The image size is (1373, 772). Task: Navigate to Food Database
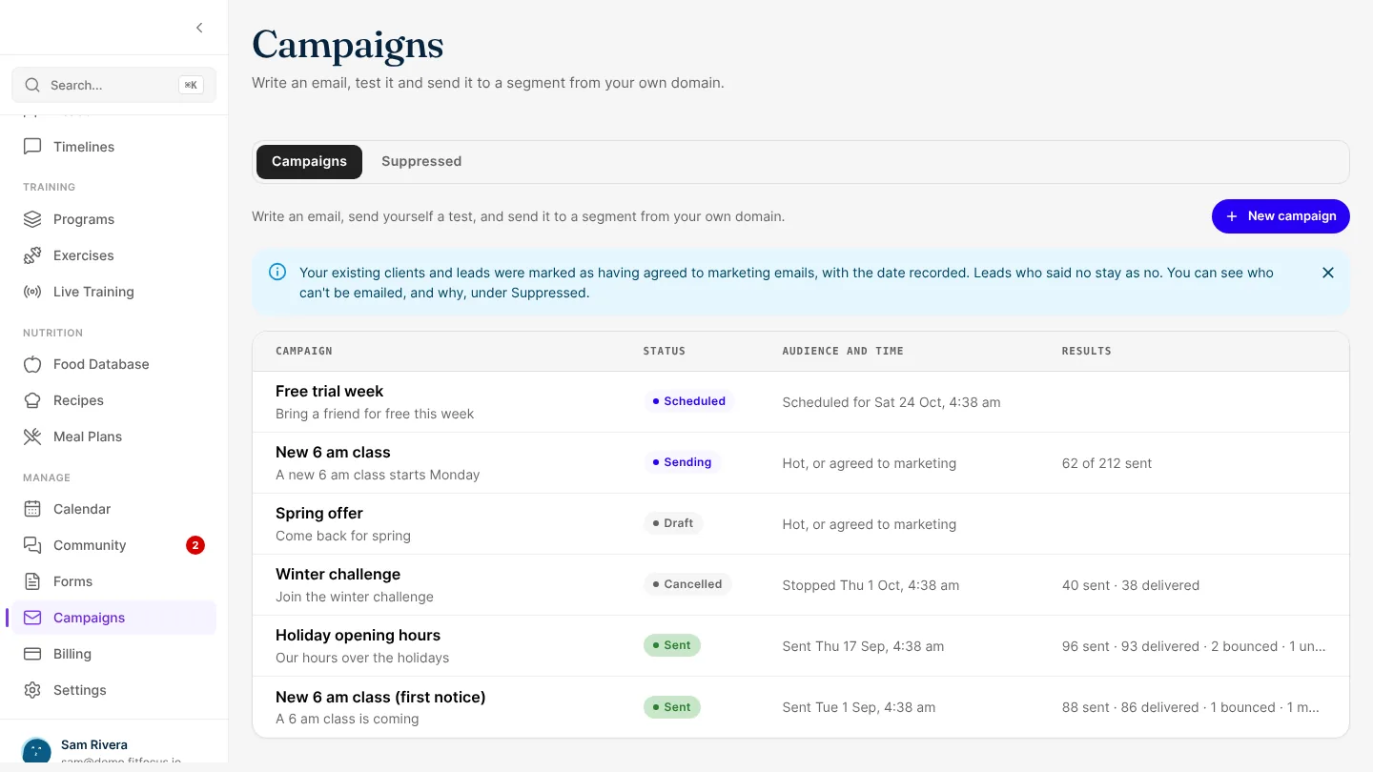click(x=114, y=364)
